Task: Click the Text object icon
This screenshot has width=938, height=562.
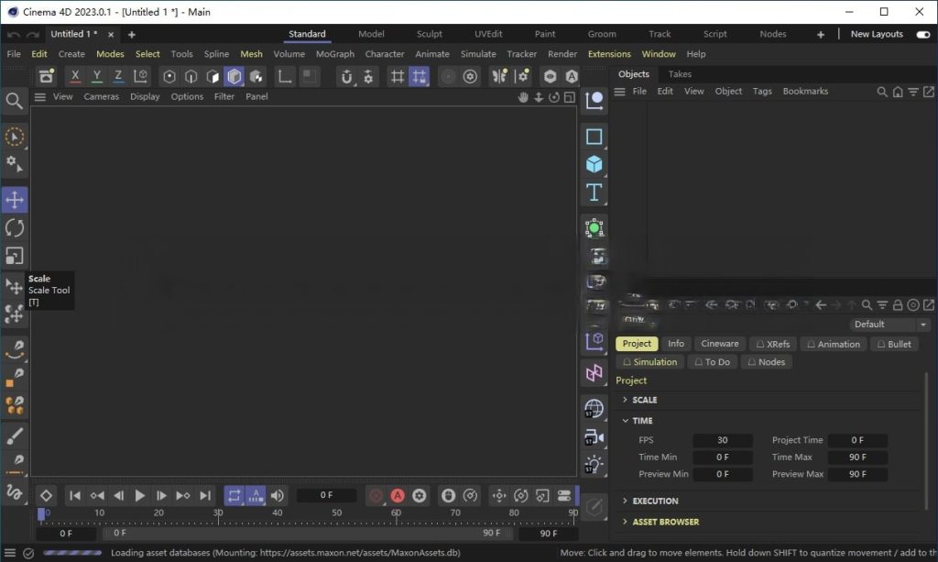Action: click(x=594, y=193)
